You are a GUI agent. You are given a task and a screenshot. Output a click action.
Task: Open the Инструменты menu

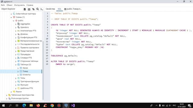[19, 5]
